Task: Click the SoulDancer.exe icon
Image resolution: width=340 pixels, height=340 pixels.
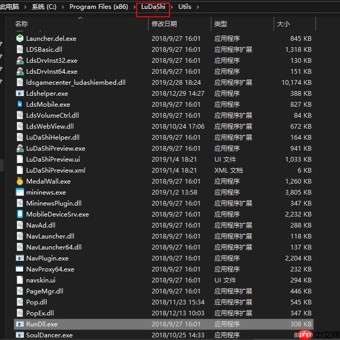Action: pos(20,335)
